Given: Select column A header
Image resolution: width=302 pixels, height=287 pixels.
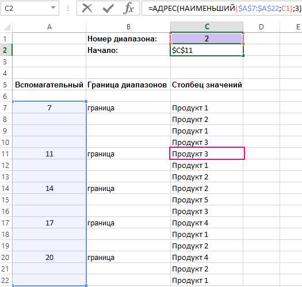Looking at the screenshot, I should (49, 27).
